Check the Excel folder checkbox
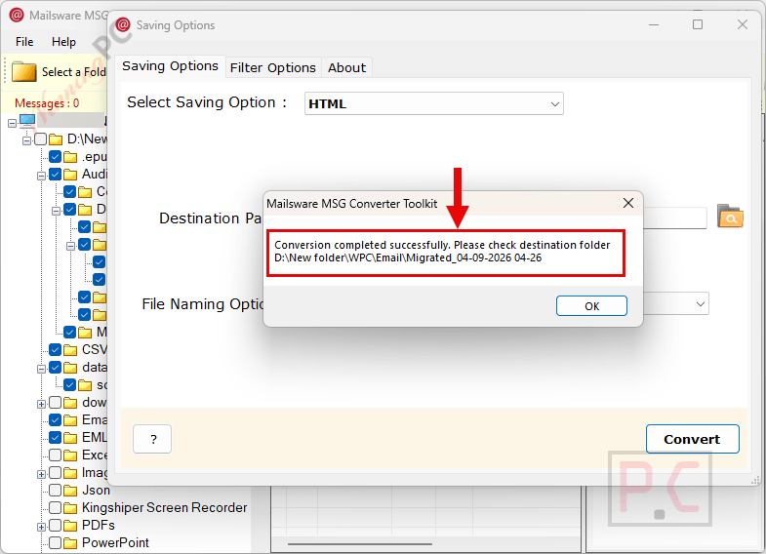 point(56,455)
